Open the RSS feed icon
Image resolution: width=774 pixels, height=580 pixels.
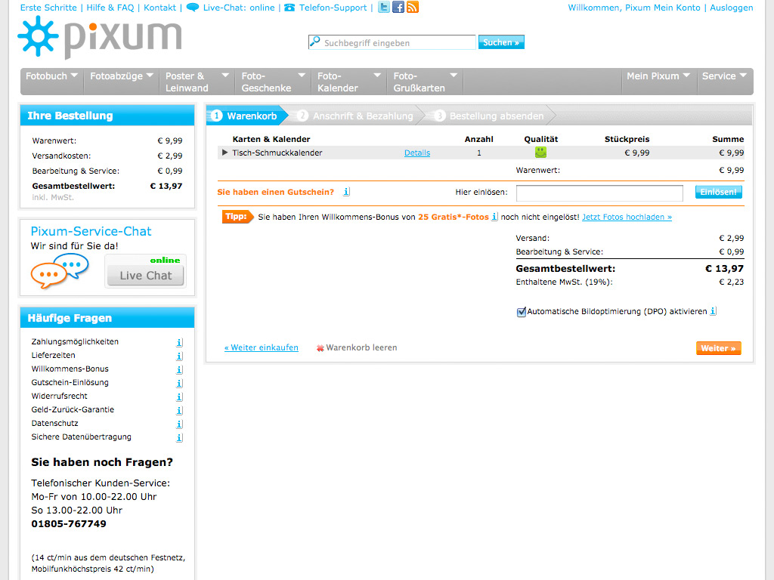[x=413, y=7]
